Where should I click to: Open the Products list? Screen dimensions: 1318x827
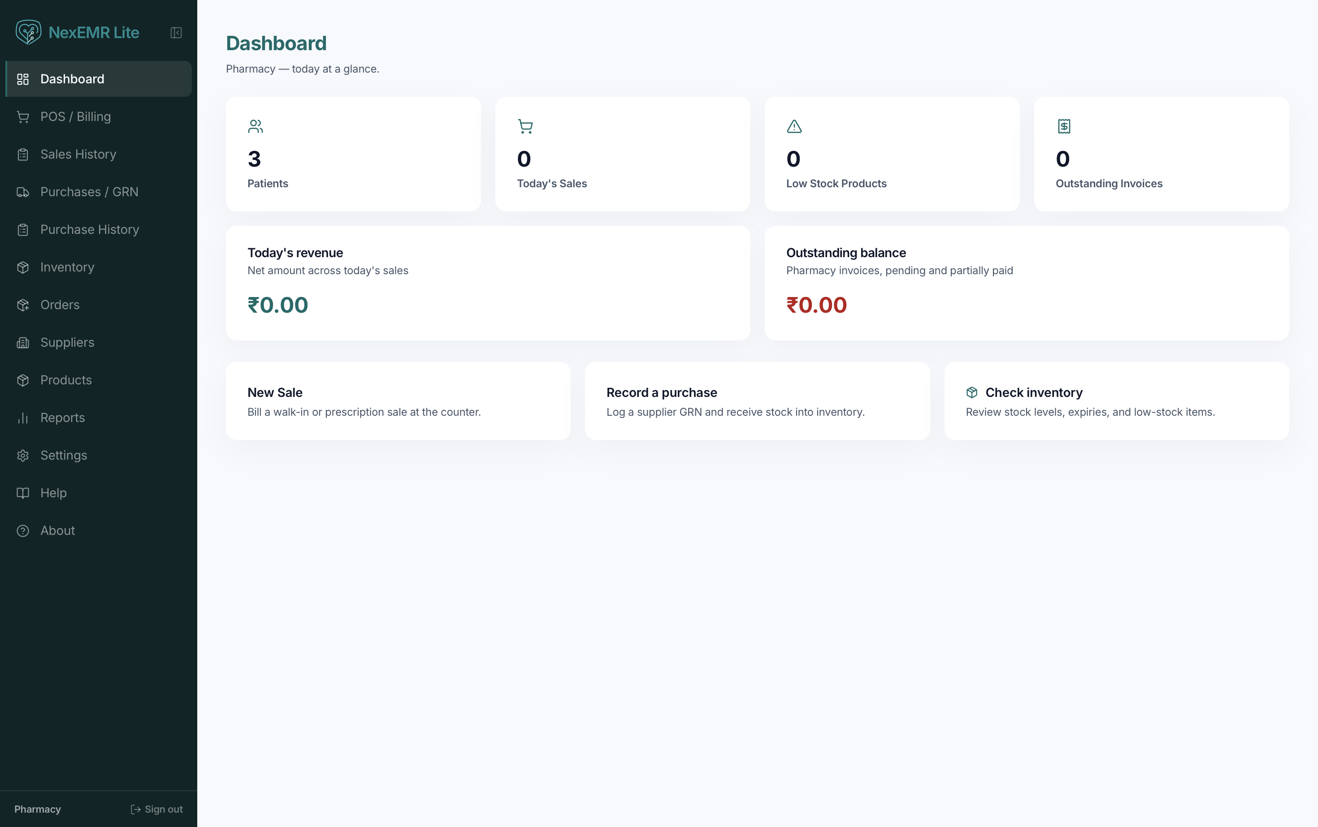point(99,380)
